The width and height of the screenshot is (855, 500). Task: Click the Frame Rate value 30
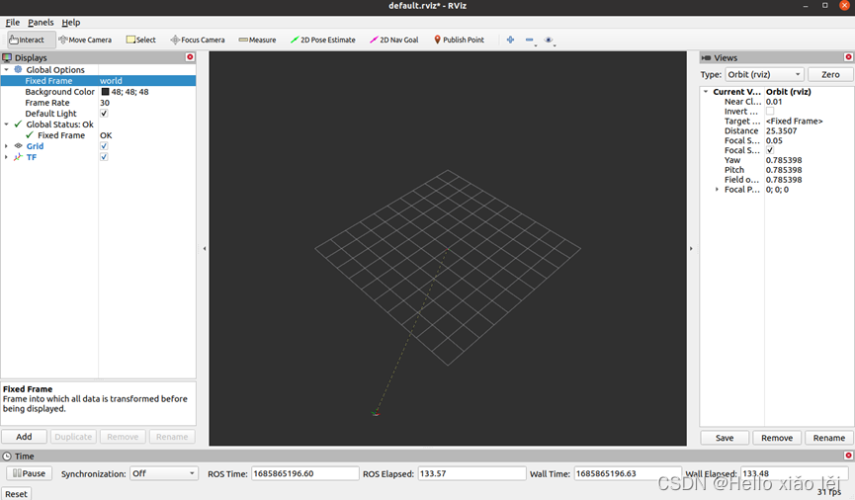click(x=105, y=103)
